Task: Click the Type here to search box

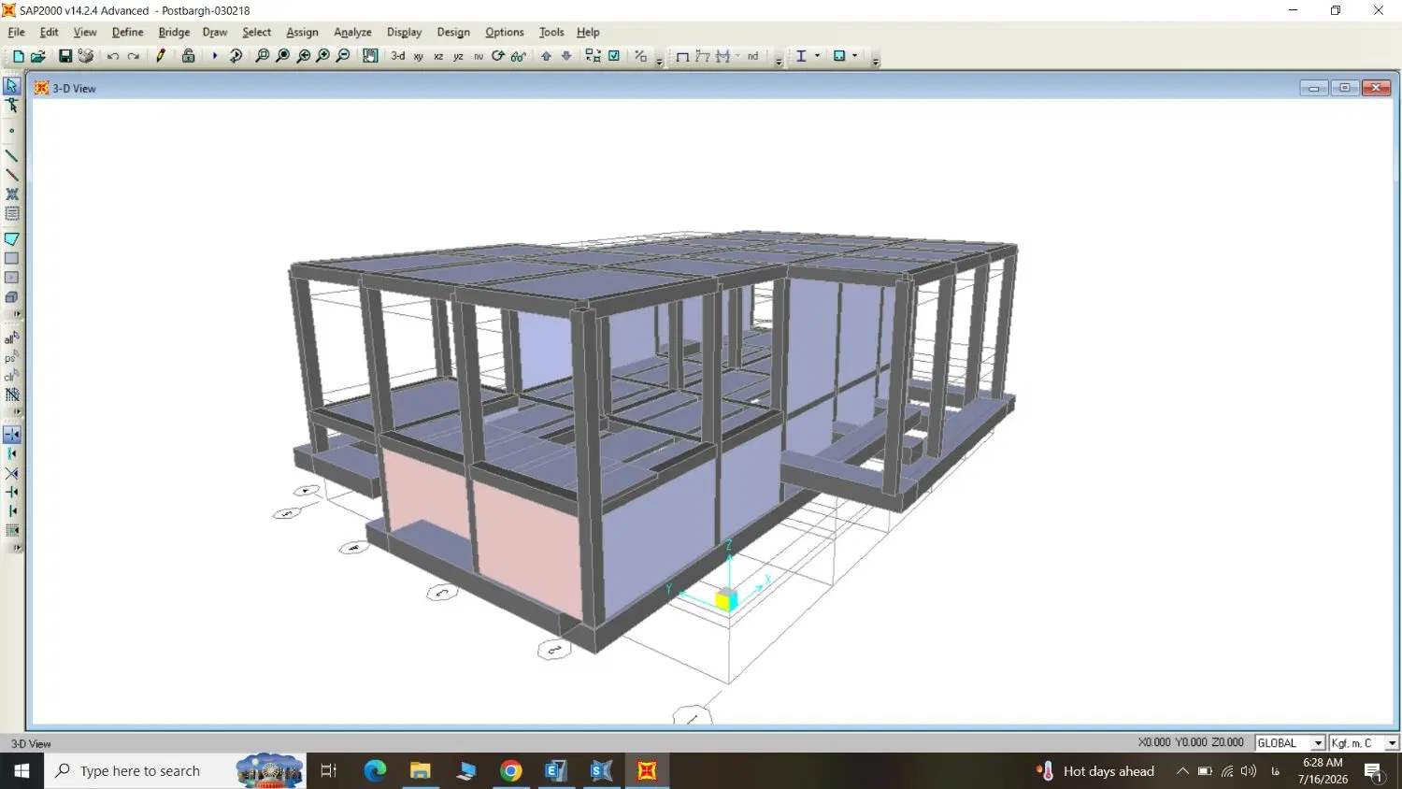Action: click(138, 771)
